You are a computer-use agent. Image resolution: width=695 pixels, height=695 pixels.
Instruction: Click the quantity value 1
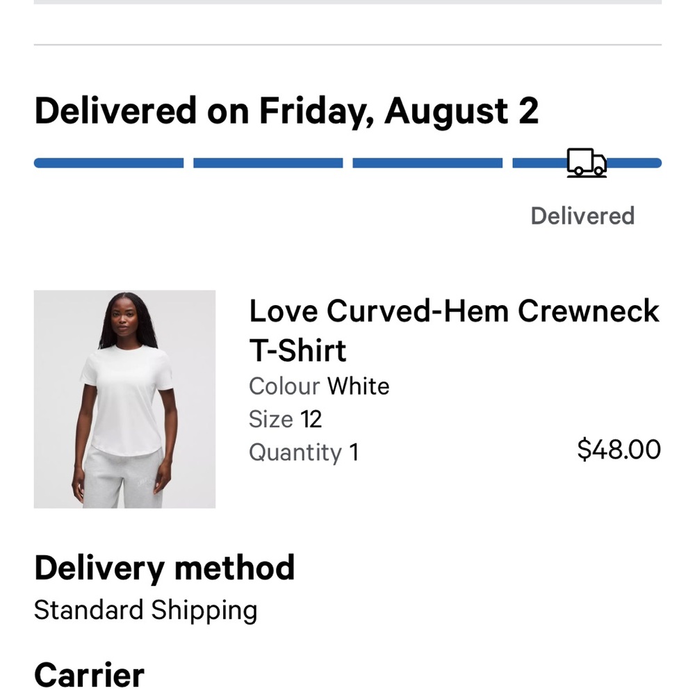point(354,452)
